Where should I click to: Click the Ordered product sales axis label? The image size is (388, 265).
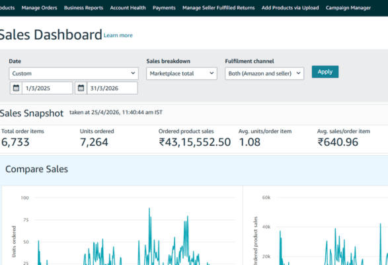coord(256,240)
